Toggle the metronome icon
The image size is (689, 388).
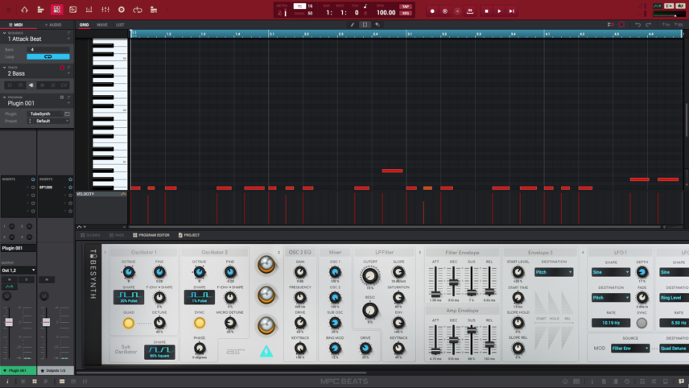point(280,13)
